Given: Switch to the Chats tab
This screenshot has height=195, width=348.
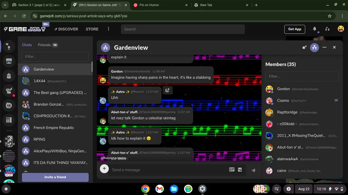Looking at the screenshot, I should (27, 45).
